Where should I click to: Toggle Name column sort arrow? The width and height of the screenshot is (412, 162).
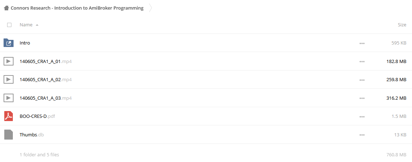click(37, 25)
